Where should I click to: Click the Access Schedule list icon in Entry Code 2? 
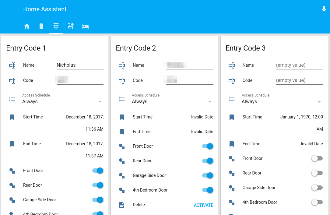(122, 99)
